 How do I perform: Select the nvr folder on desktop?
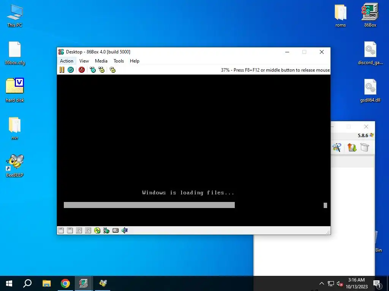(15, 128)
